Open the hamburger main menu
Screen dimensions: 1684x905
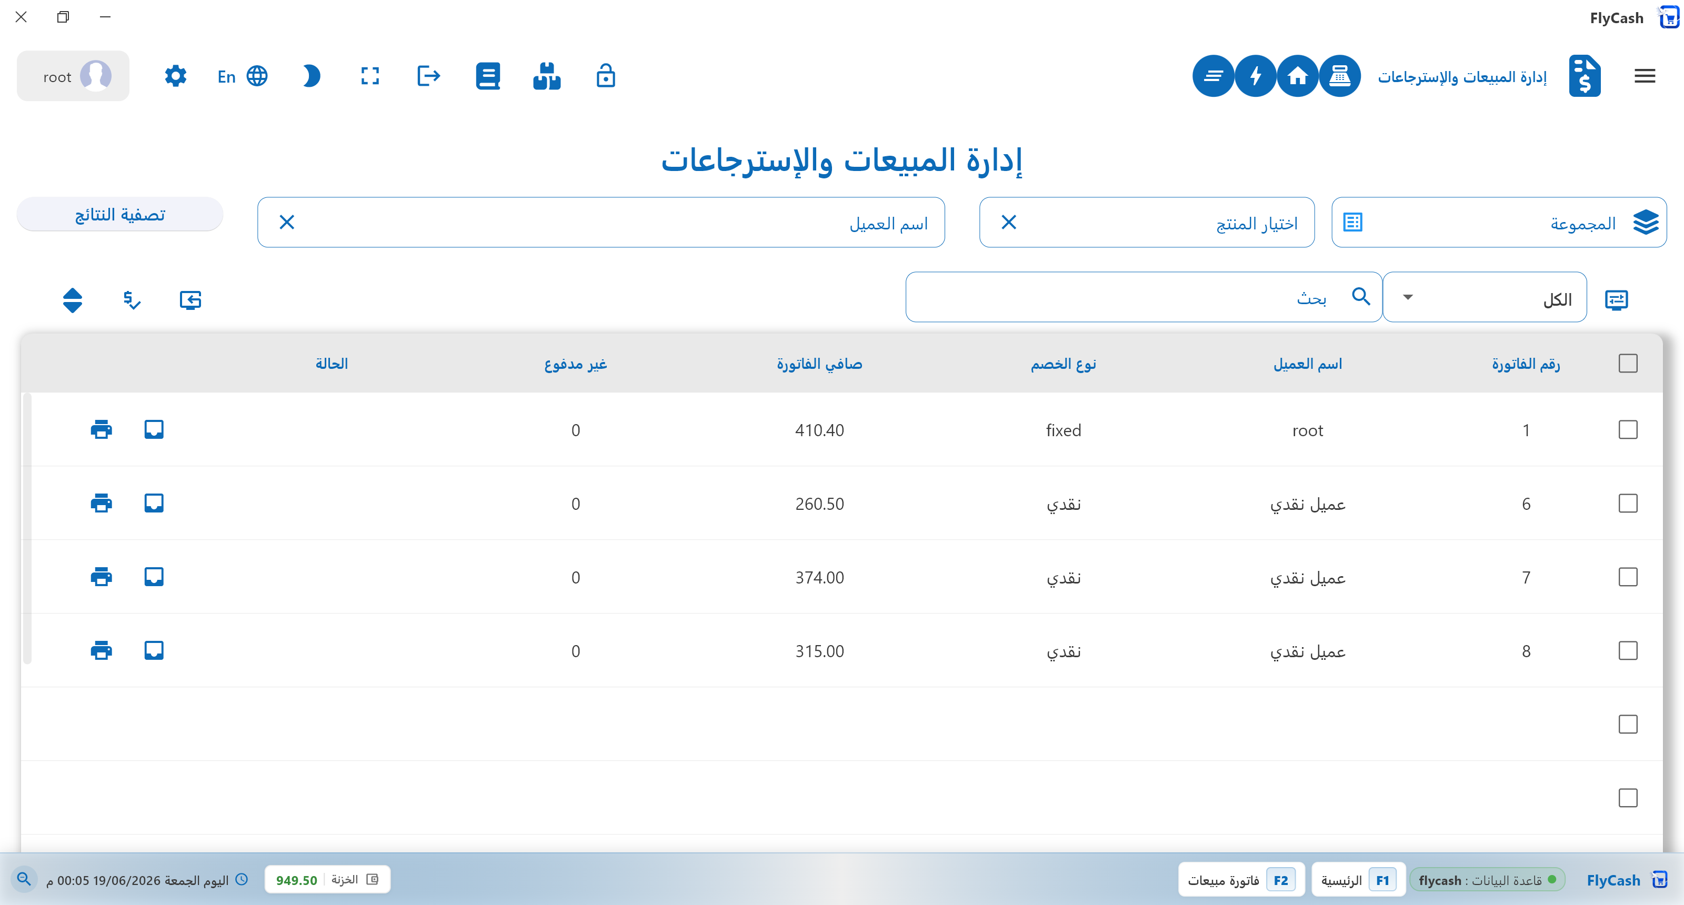[x=1645, y=76]
